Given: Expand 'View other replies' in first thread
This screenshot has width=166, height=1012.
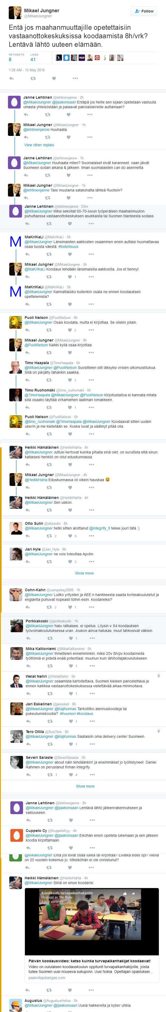Looking at the screenshot, I should (x=39, y=145).
